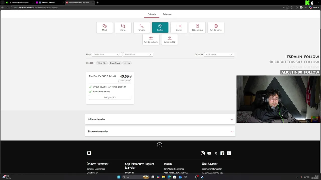321x180 pixels.
Task: Click the Ürün ve Hizmetler footer heading
Action: (98, 164)
